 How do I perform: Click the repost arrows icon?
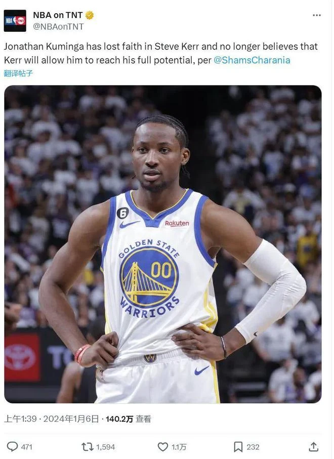[x=87, y=447]
